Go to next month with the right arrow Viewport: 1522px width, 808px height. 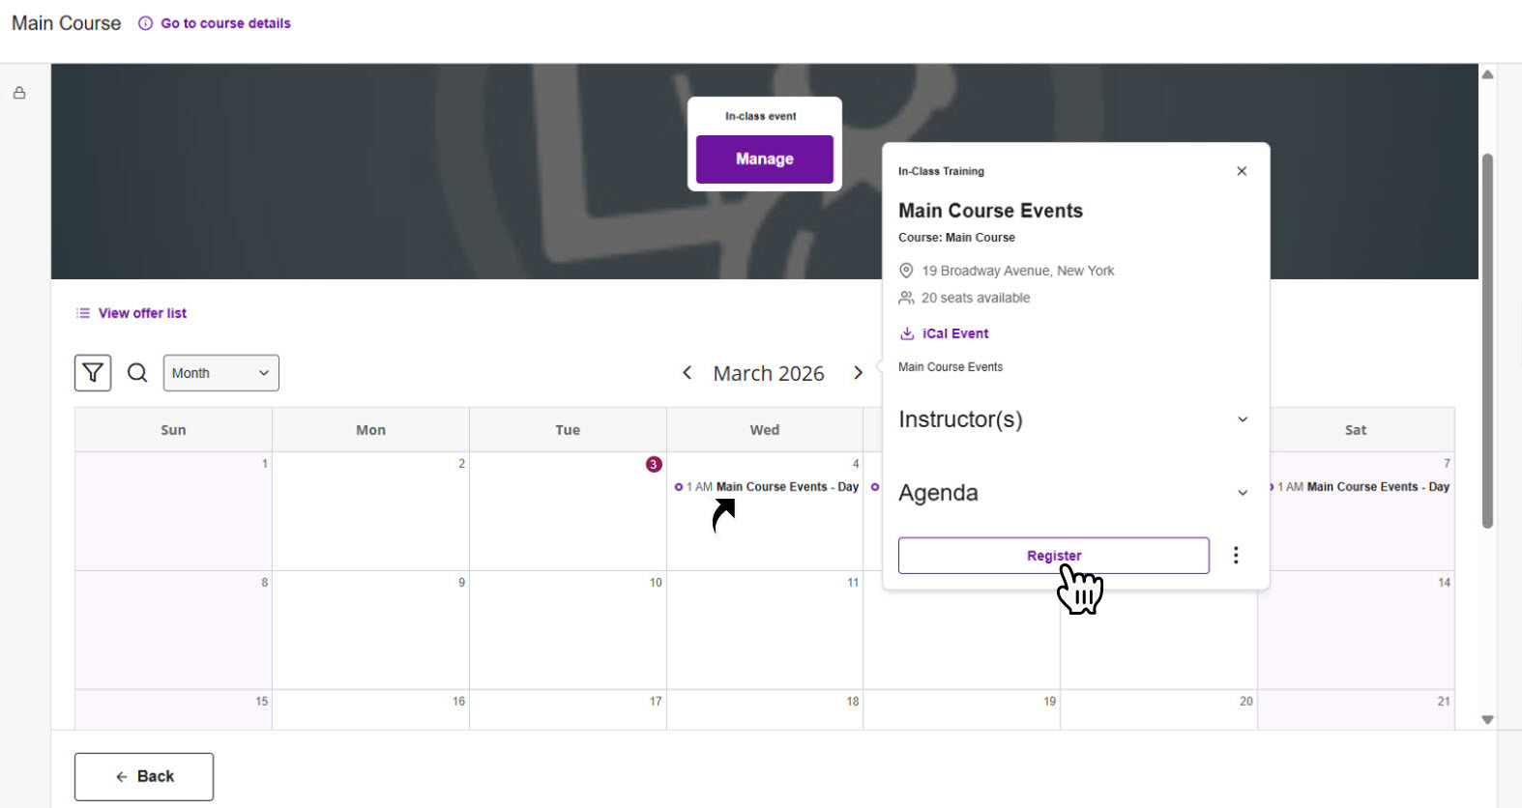tap(858, 372)
